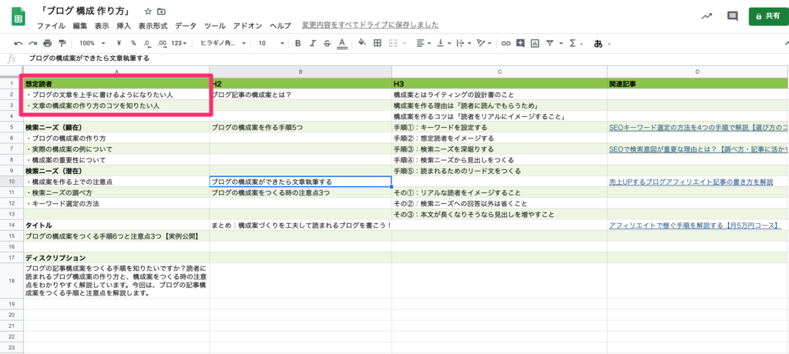Open the font size 10 dropdown

tap(271, 43)
